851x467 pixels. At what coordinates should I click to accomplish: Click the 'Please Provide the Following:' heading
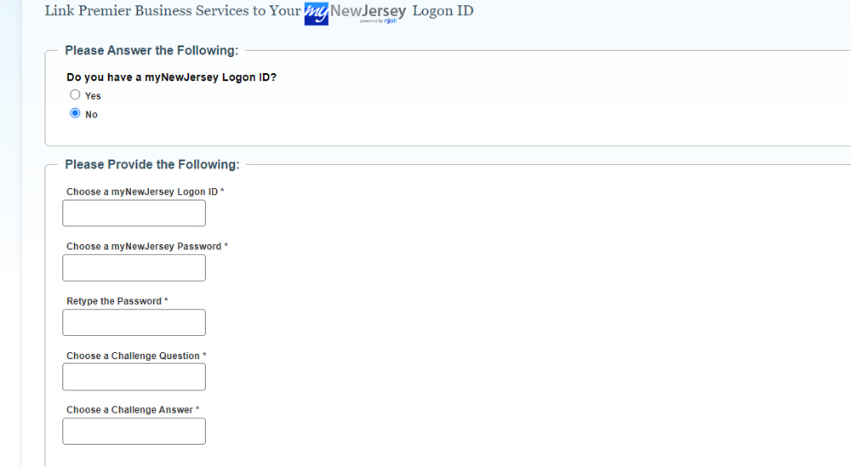pos(152,164)
